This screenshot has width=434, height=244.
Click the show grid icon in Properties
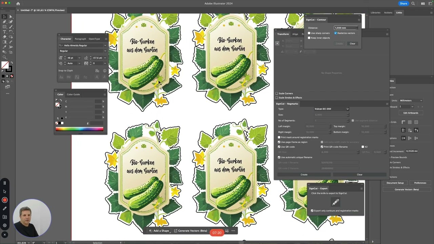410,122
